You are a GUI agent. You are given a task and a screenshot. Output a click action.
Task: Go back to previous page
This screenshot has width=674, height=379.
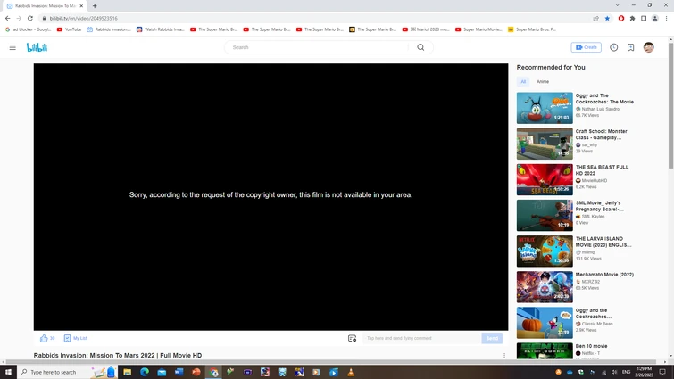tap(7, 19)
